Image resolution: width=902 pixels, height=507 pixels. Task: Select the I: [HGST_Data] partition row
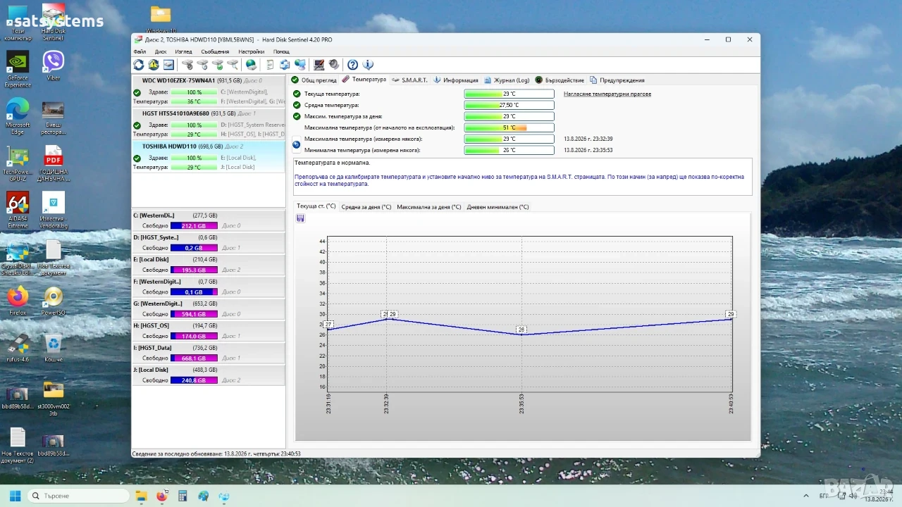click(209, 353)
